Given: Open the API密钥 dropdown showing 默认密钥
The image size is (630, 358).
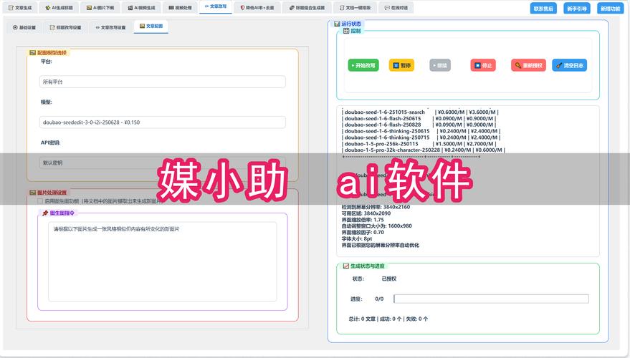Looking at the screenshot, I should tap(162, 163).
